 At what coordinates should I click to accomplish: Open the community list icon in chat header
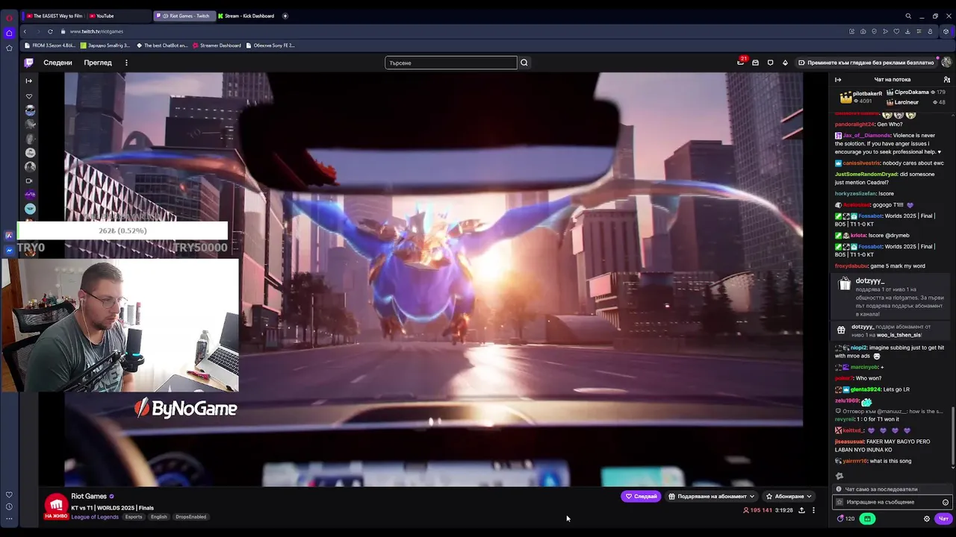947,79
